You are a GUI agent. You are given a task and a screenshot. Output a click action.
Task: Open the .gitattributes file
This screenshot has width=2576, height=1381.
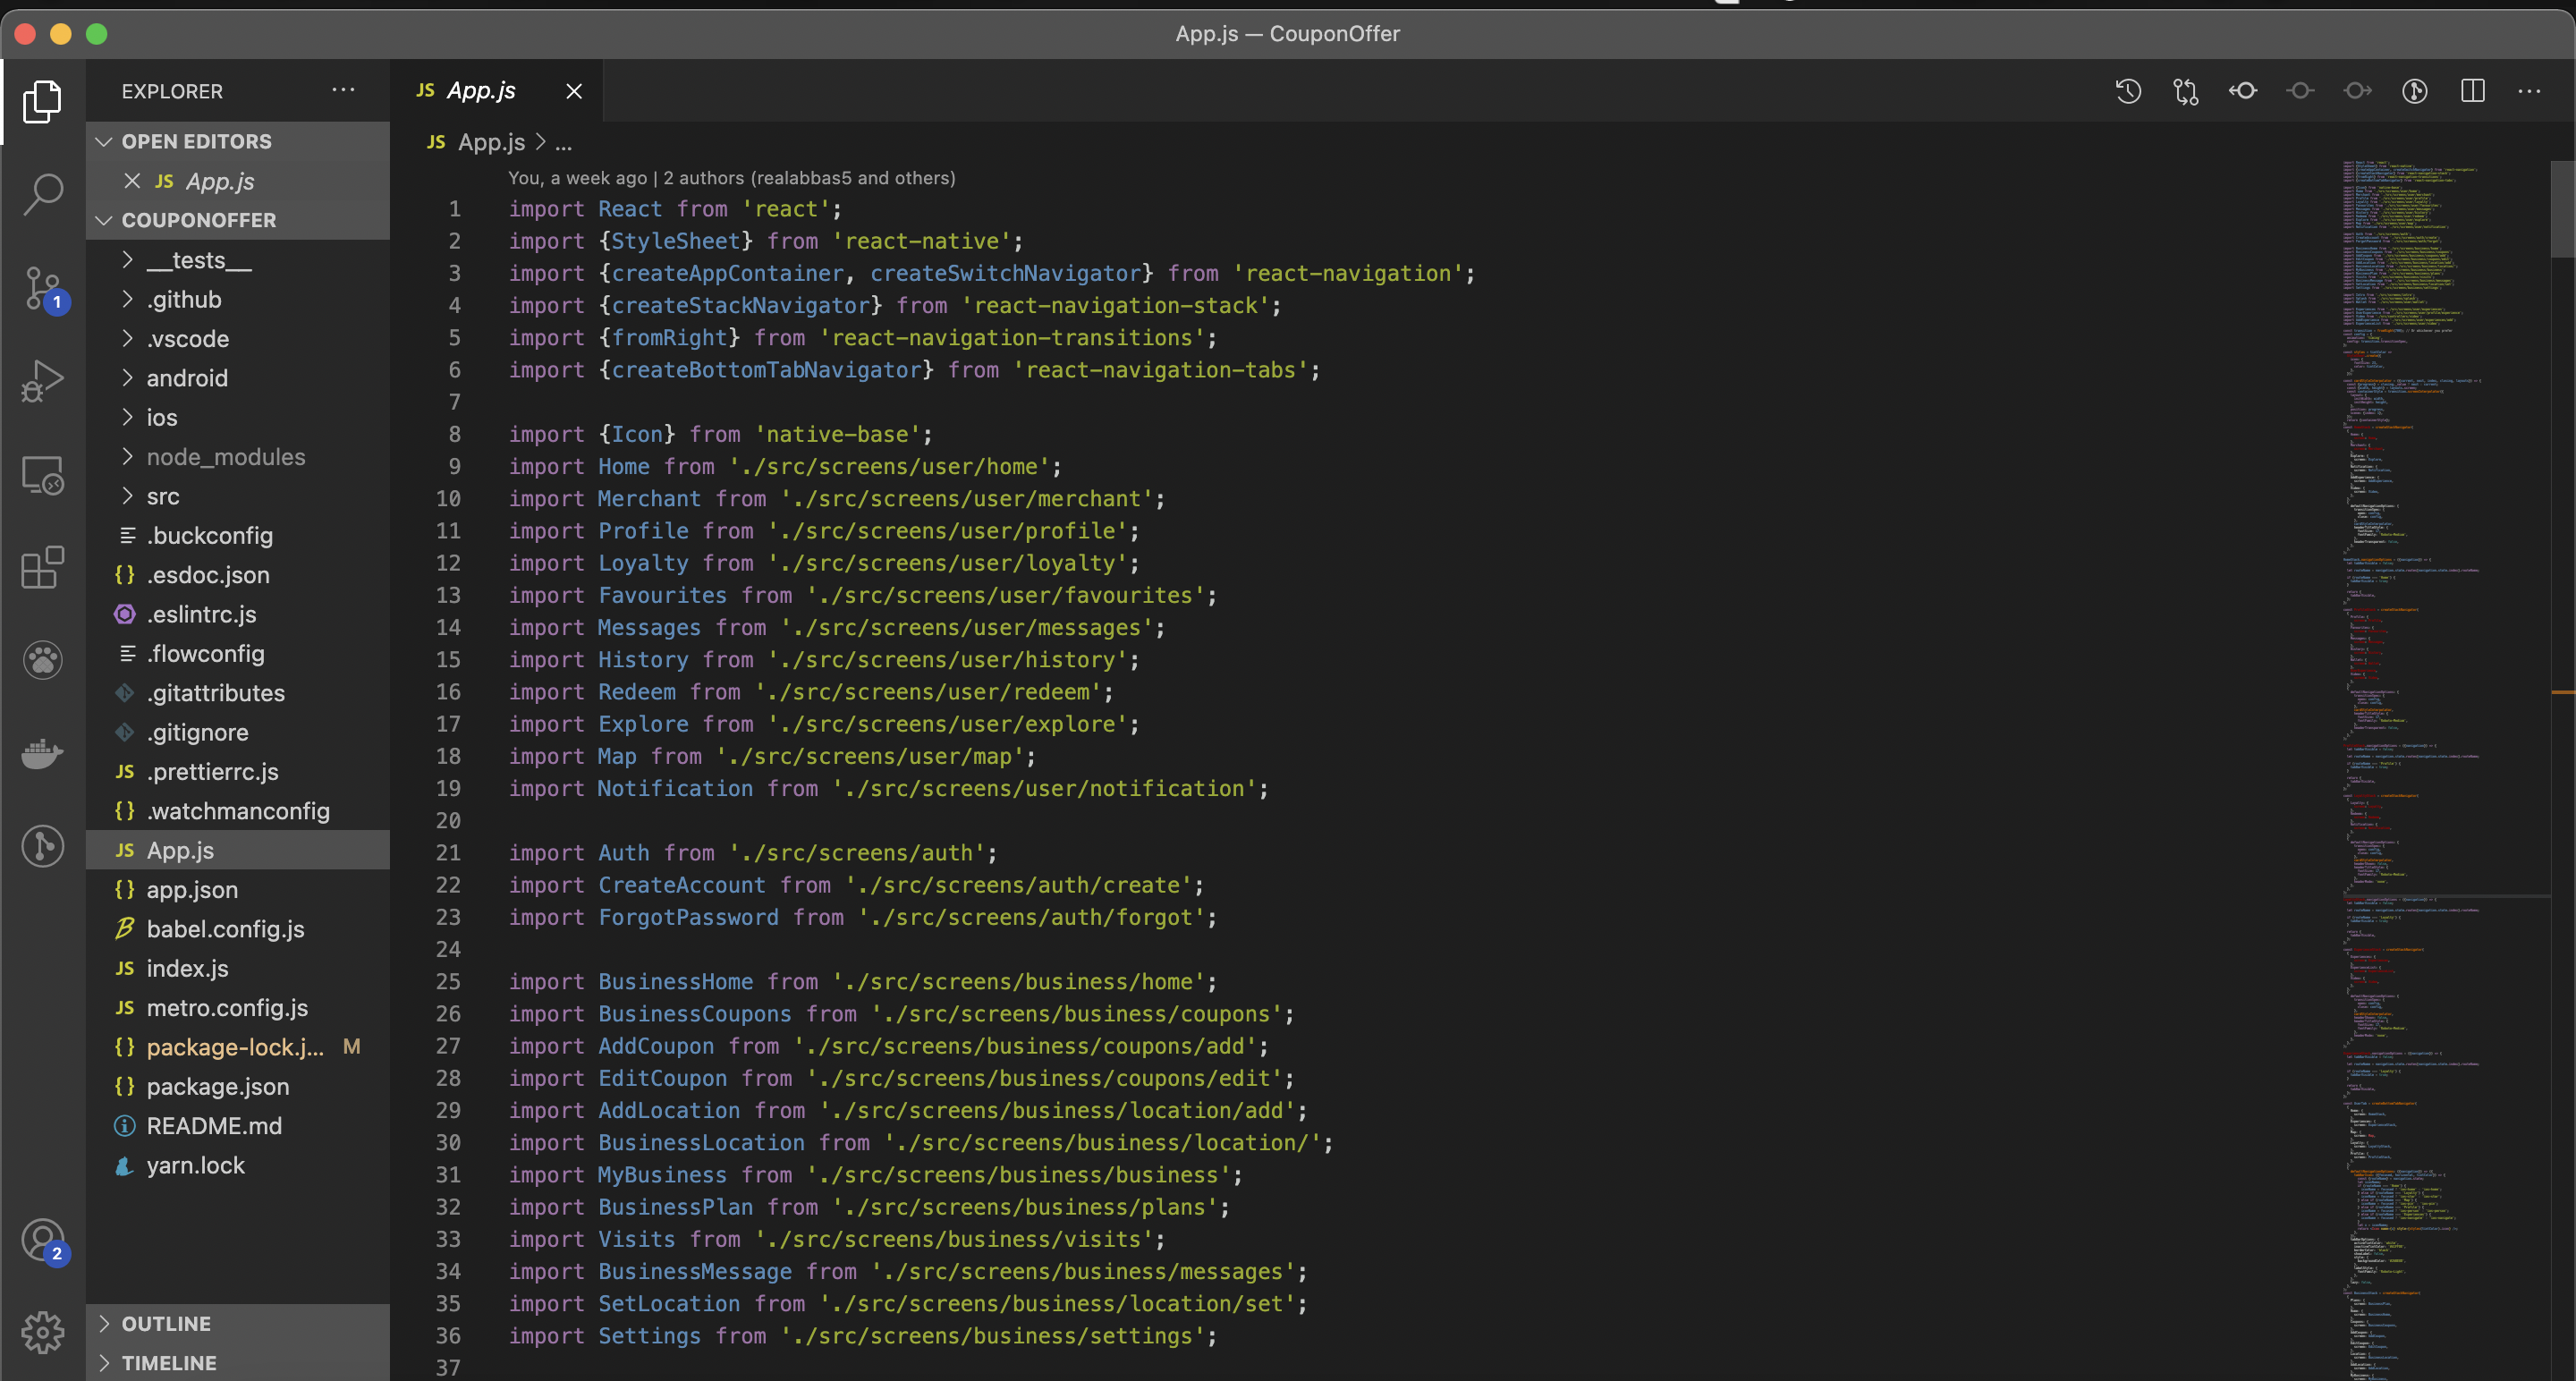click(238, 693)
